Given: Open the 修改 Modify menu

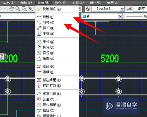Looking at the screenshot, I should click(61, 3).
